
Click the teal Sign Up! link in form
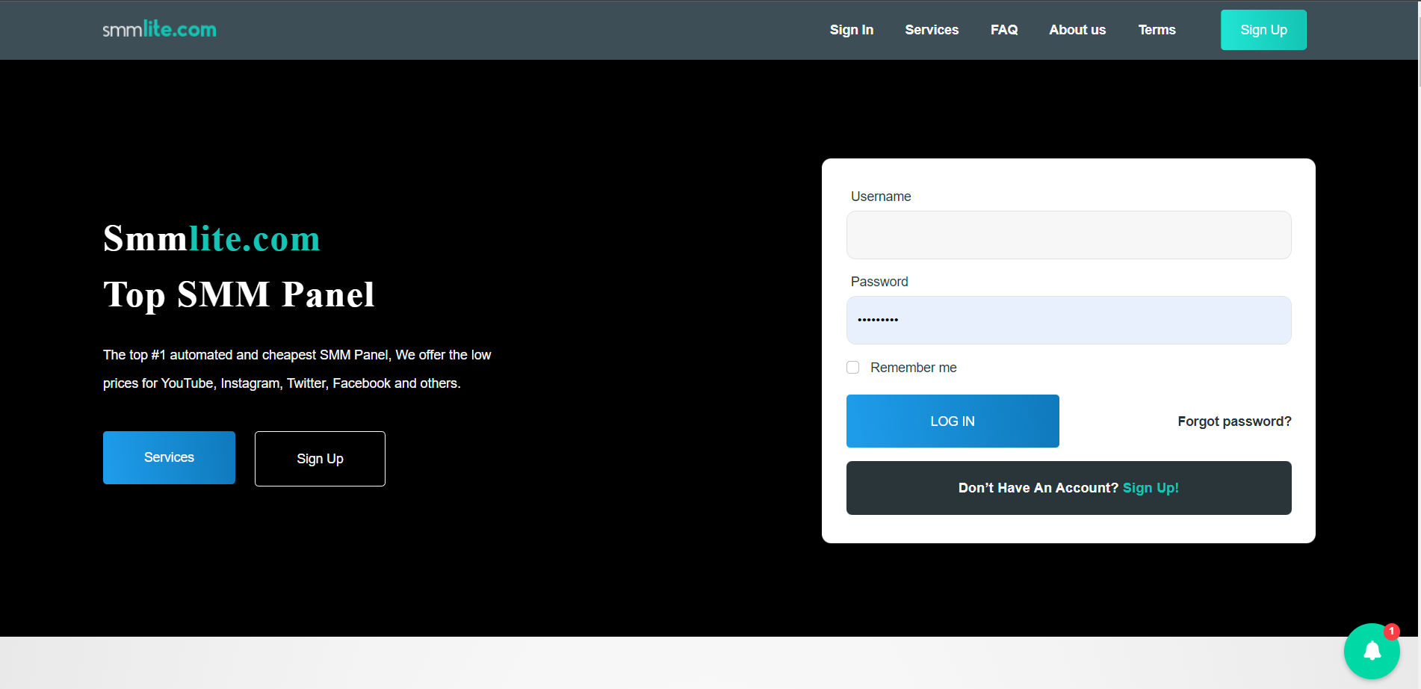pyautogui.click(x=1151, y=488)
